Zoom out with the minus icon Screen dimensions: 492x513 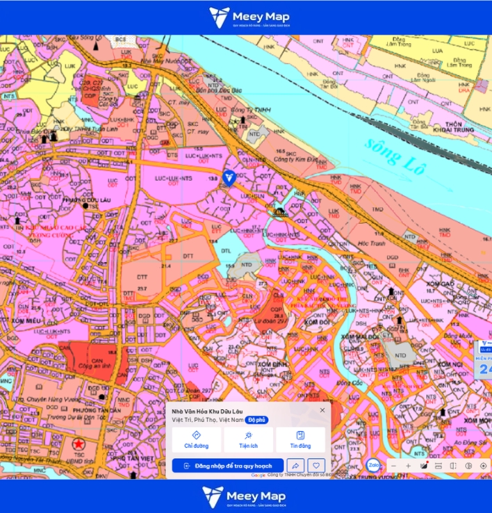click(393, 466)
